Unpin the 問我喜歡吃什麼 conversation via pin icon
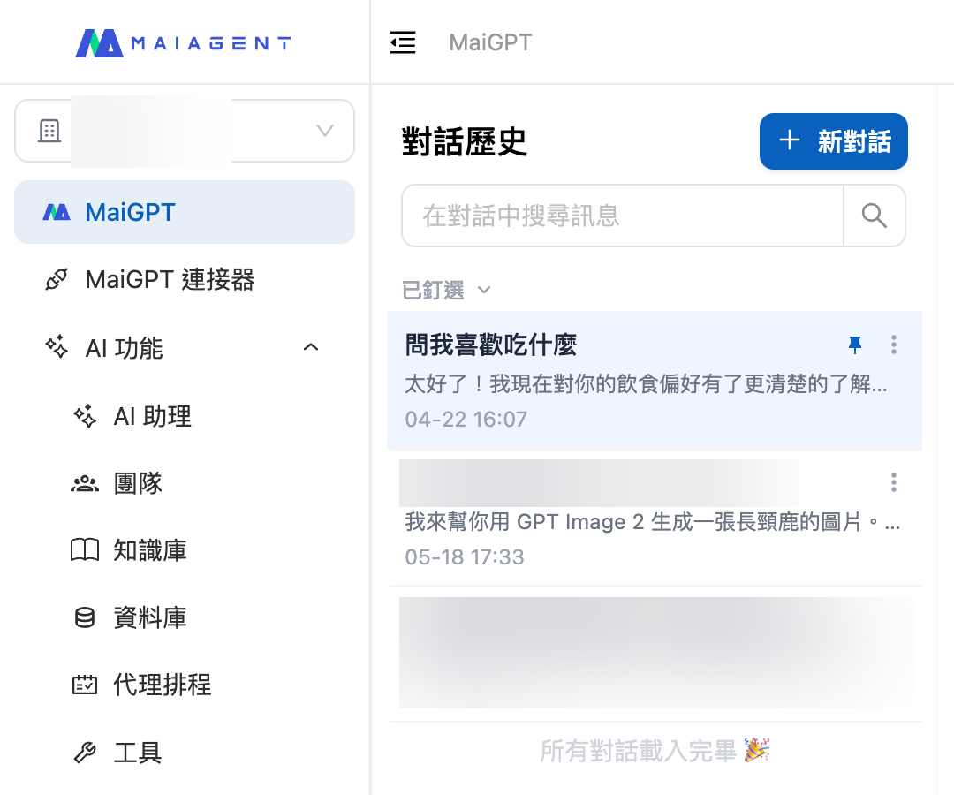The width and height of the screenshot is (954, 795). click(x=855, y=344)
